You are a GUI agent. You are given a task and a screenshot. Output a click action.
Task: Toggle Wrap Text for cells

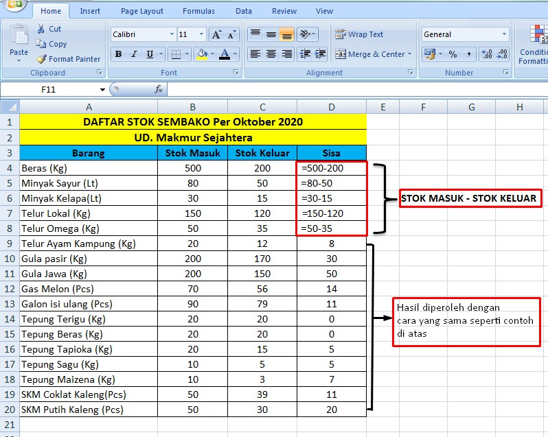tap(359, 34)
